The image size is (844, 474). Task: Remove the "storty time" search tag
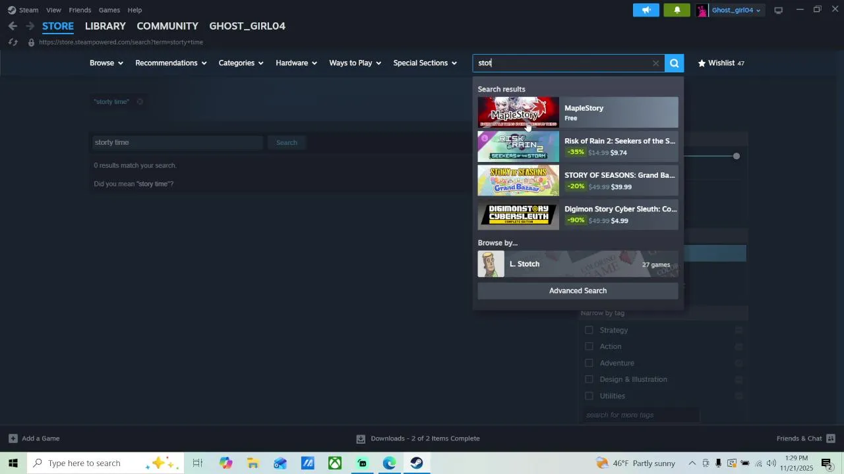pos(140,101)
